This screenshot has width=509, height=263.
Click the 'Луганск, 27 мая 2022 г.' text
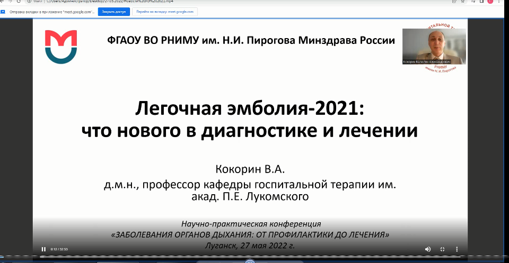click(x=250, y=245)
